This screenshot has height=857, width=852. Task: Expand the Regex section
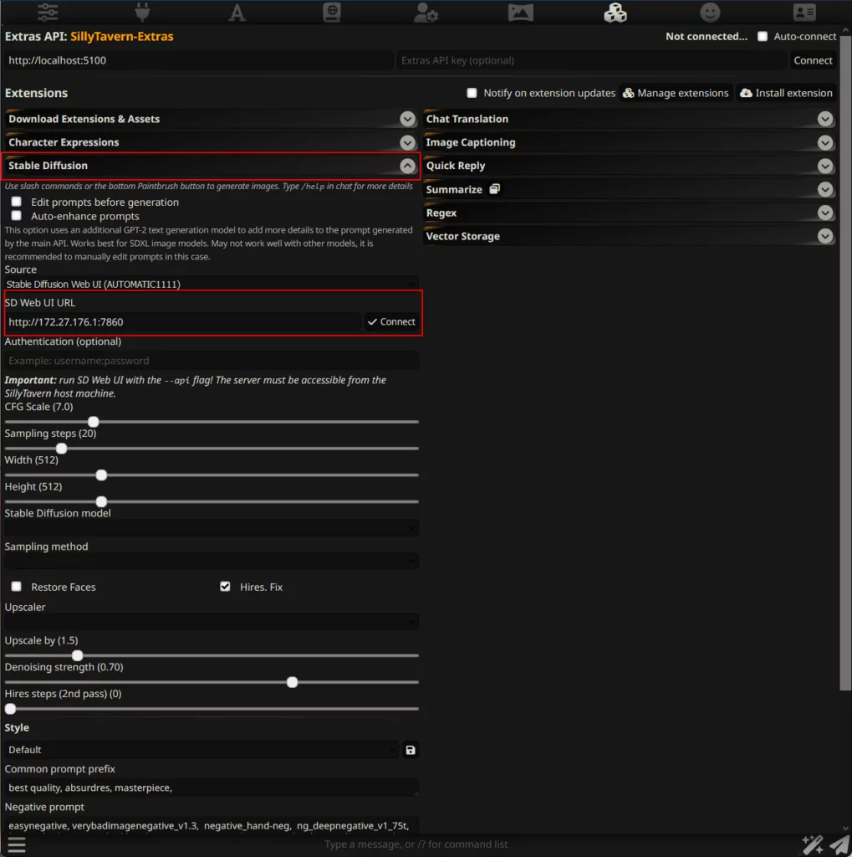point(629,213)
